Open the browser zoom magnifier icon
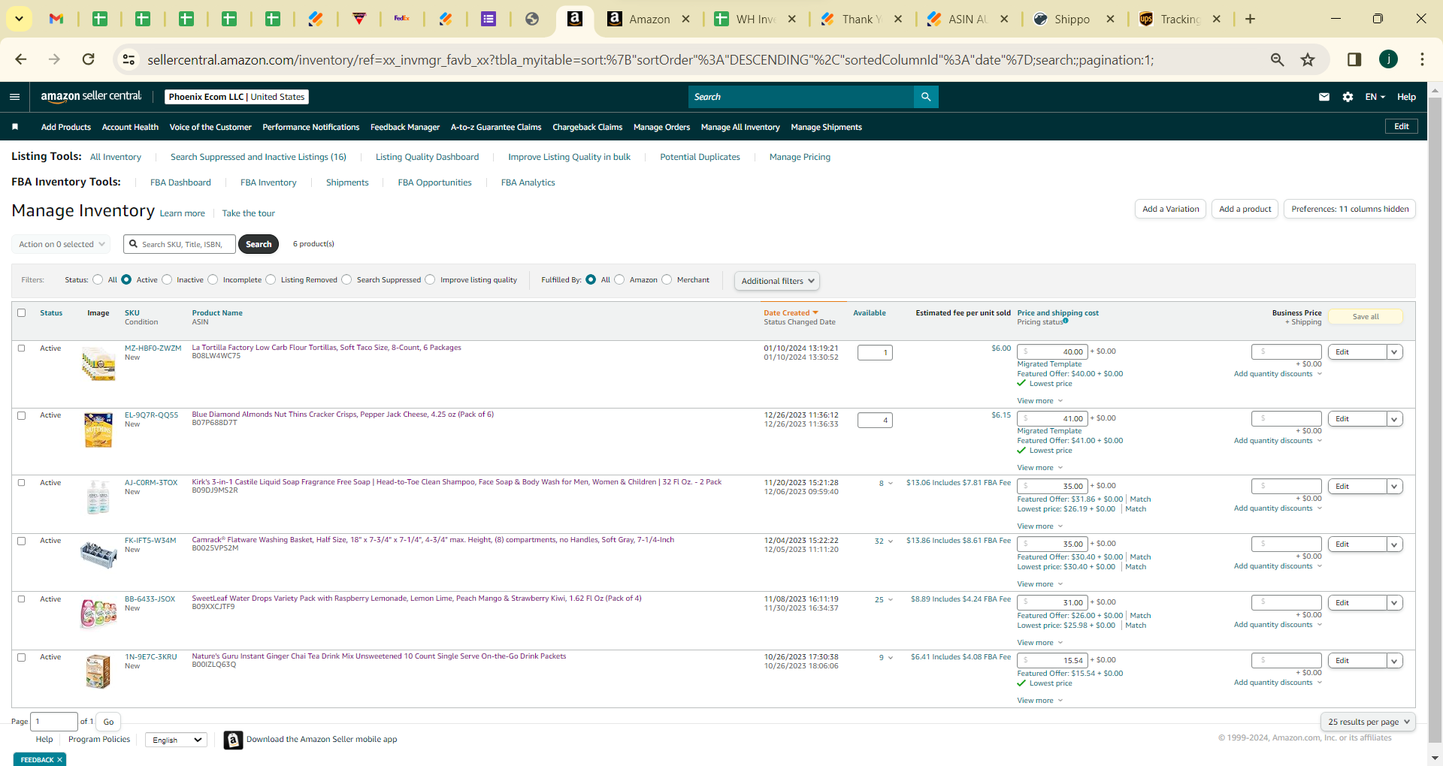The width and height of the screenshot is (1443, 766). (x=1277, y=59)
